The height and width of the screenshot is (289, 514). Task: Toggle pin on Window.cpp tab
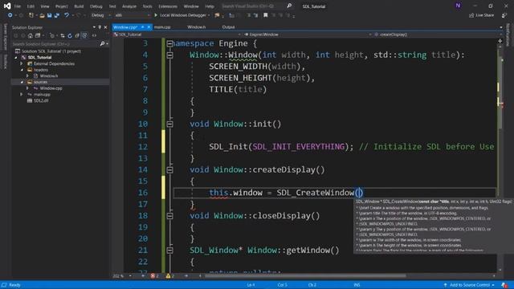coord(143,27)
